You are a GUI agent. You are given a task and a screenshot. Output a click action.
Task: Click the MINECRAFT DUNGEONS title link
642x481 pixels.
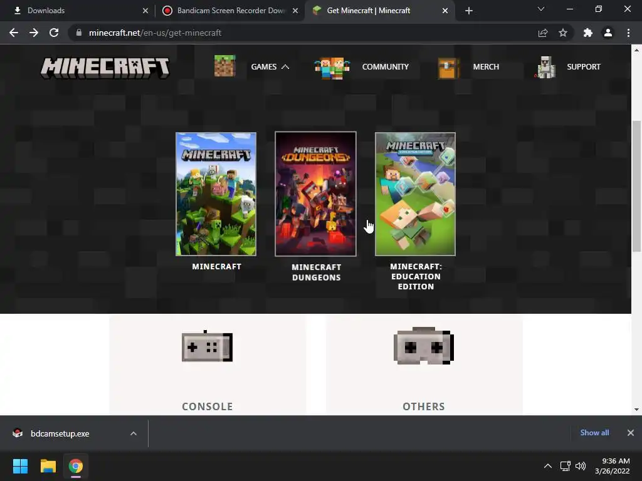tap(316, 272)
